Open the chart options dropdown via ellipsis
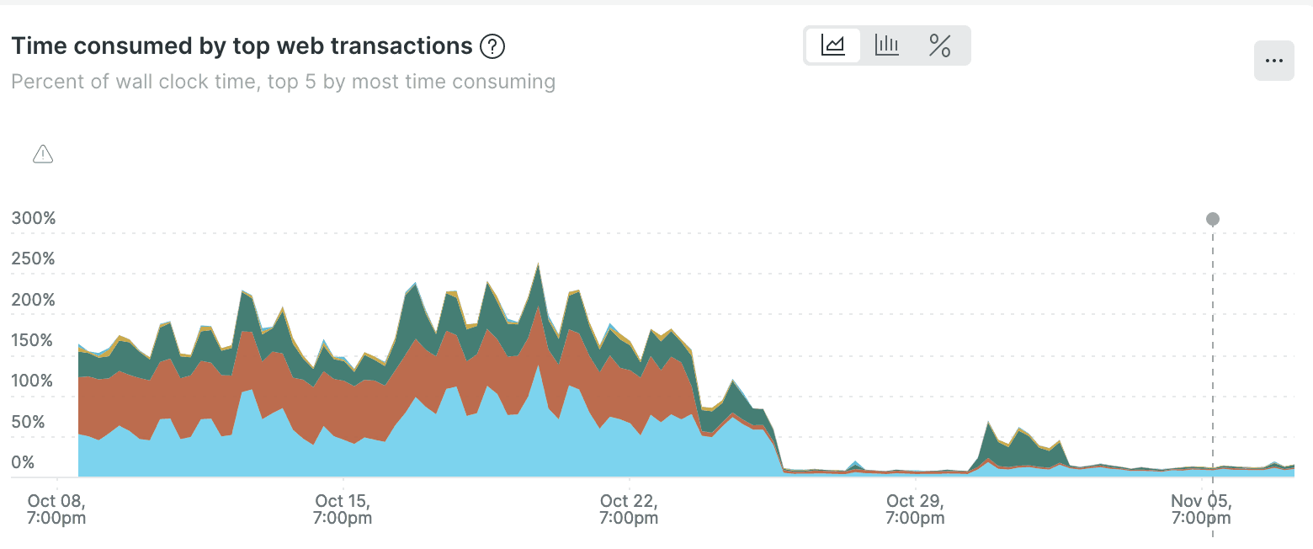Image resolution: width=1313 pixels, height=549 pixels. coord(1274,61)
